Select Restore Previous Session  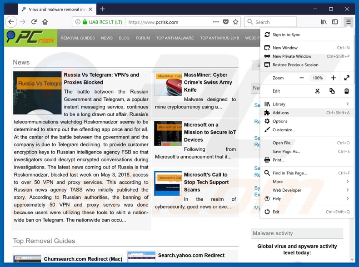point(307,65)
